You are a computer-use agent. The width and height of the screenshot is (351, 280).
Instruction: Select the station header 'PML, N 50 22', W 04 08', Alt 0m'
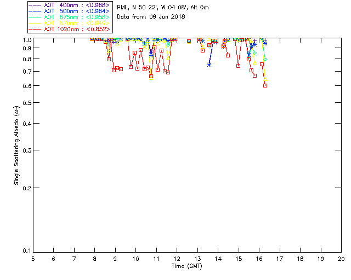point(163,7)
